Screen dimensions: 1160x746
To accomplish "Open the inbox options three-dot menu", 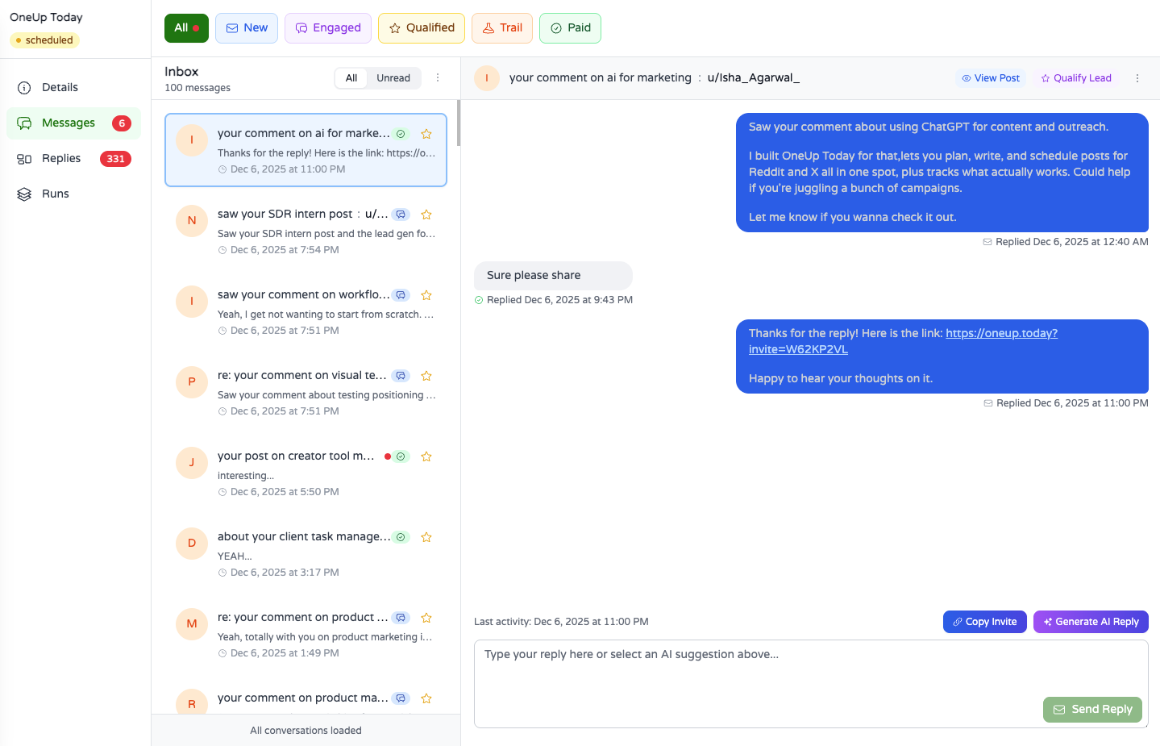I will tap(438, 77).
